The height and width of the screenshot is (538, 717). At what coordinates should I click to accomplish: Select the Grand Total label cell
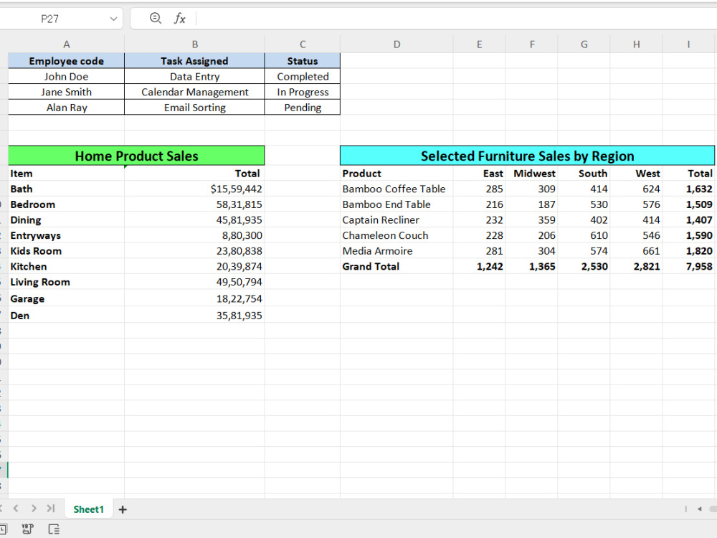pos(397,266)
